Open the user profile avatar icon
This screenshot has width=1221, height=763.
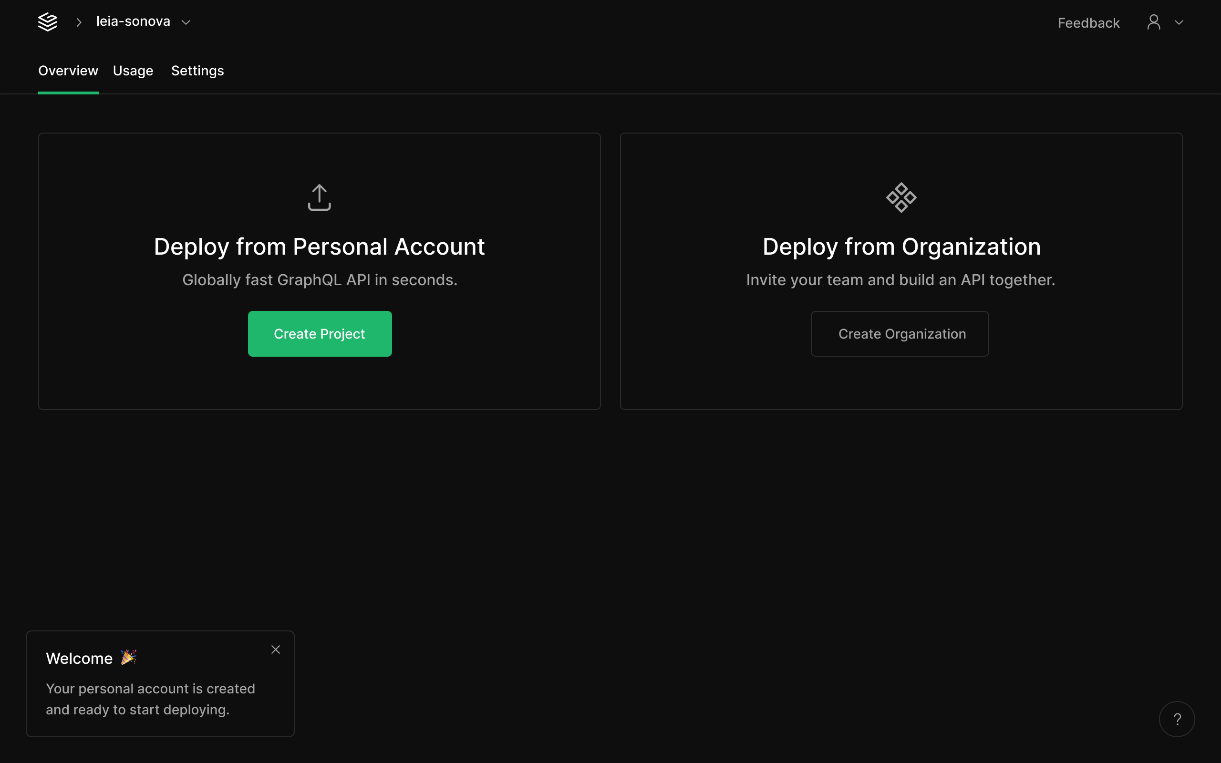[1153, 22]
